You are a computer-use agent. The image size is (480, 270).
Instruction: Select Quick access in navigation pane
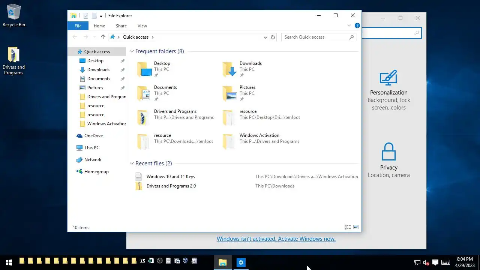click(x=97, y=52)
